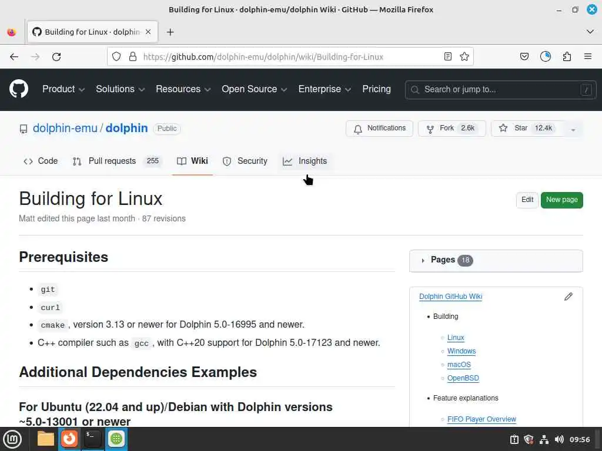Image resolution: width=602 pixels, height=451 pixels.
Task: Go back using the browser back arrow
Action: click(14, 57)
